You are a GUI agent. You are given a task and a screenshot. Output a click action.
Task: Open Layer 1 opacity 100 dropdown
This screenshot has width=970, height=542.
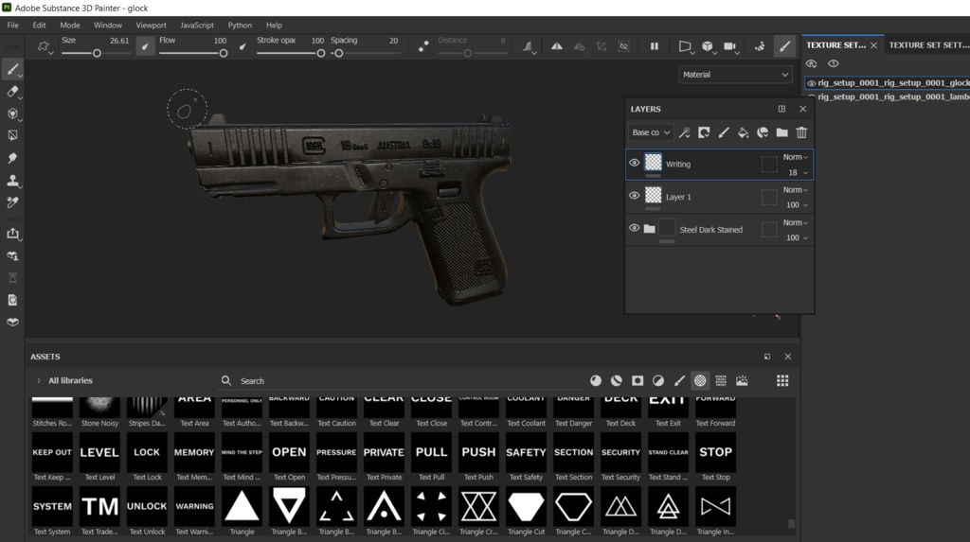click(x=798, y=204)
